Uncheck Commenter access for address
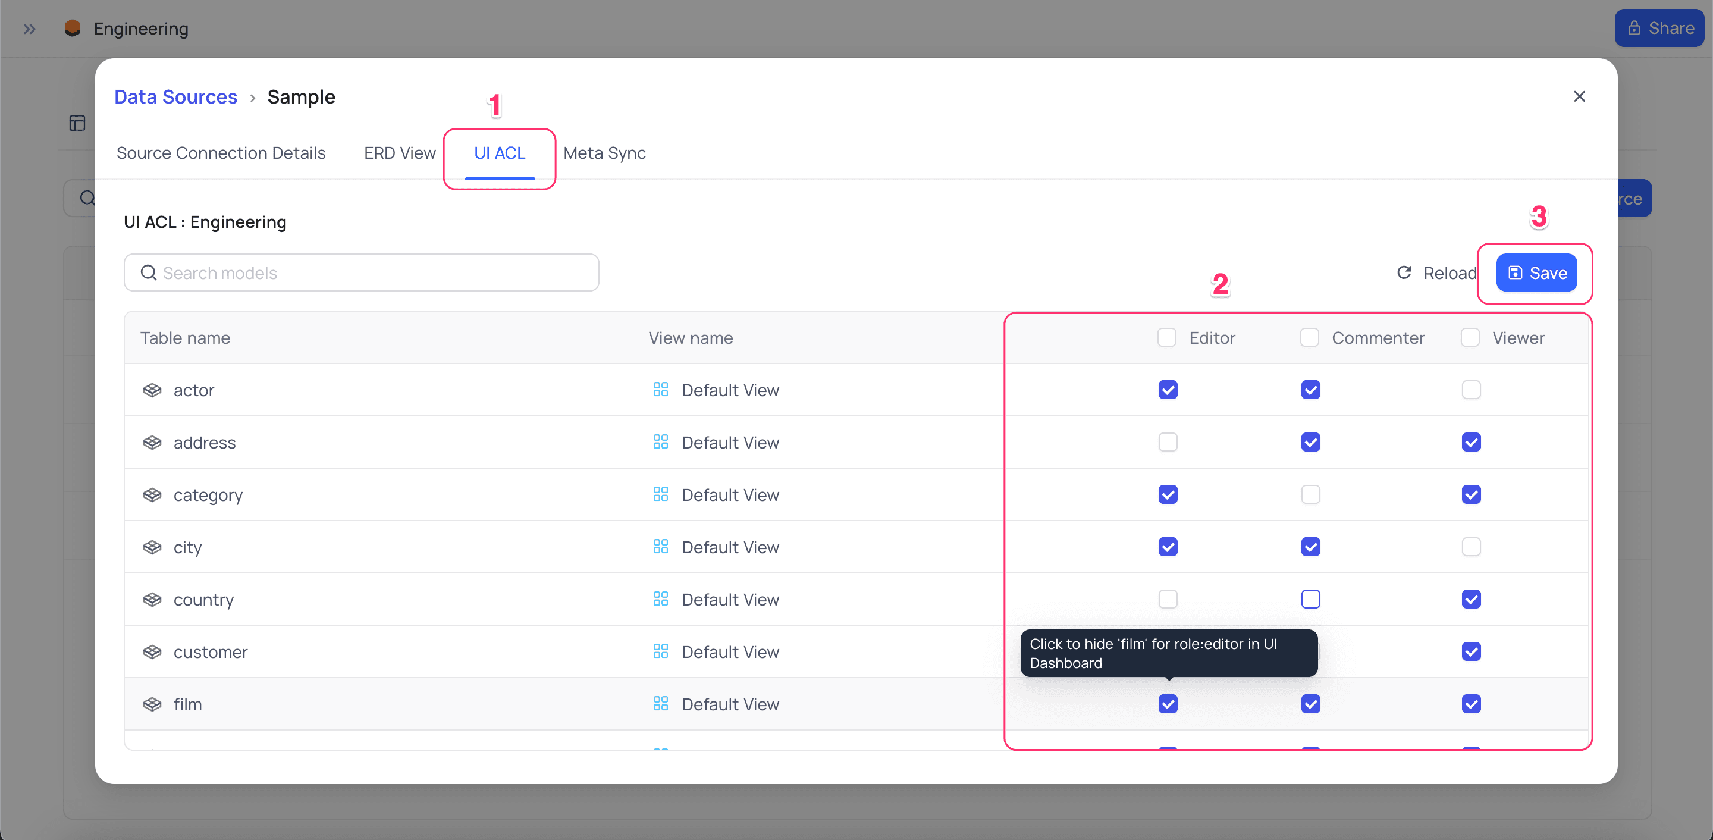 coord(1310,441)
